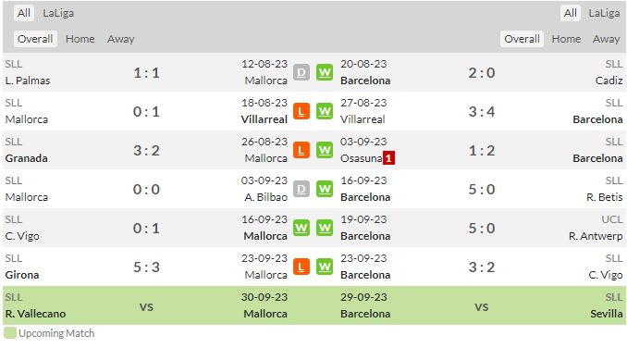This screenshot has height=348, width=627.
Task: Click the Upcoming Match legend swatch
Action: point(10,333)
